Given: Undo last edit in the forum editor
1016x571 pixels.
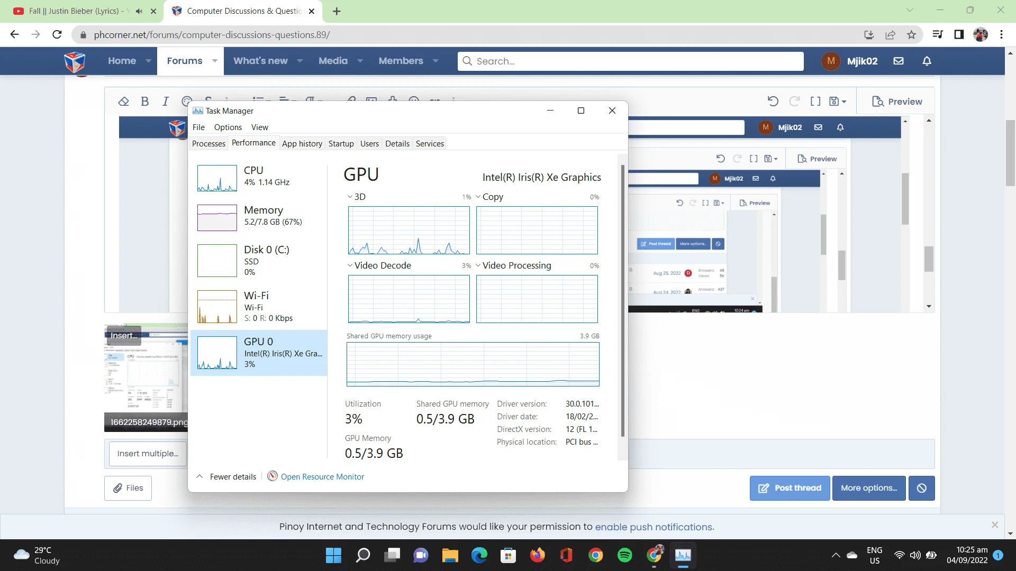Looking at the screenshot, I should coord(773,102).
